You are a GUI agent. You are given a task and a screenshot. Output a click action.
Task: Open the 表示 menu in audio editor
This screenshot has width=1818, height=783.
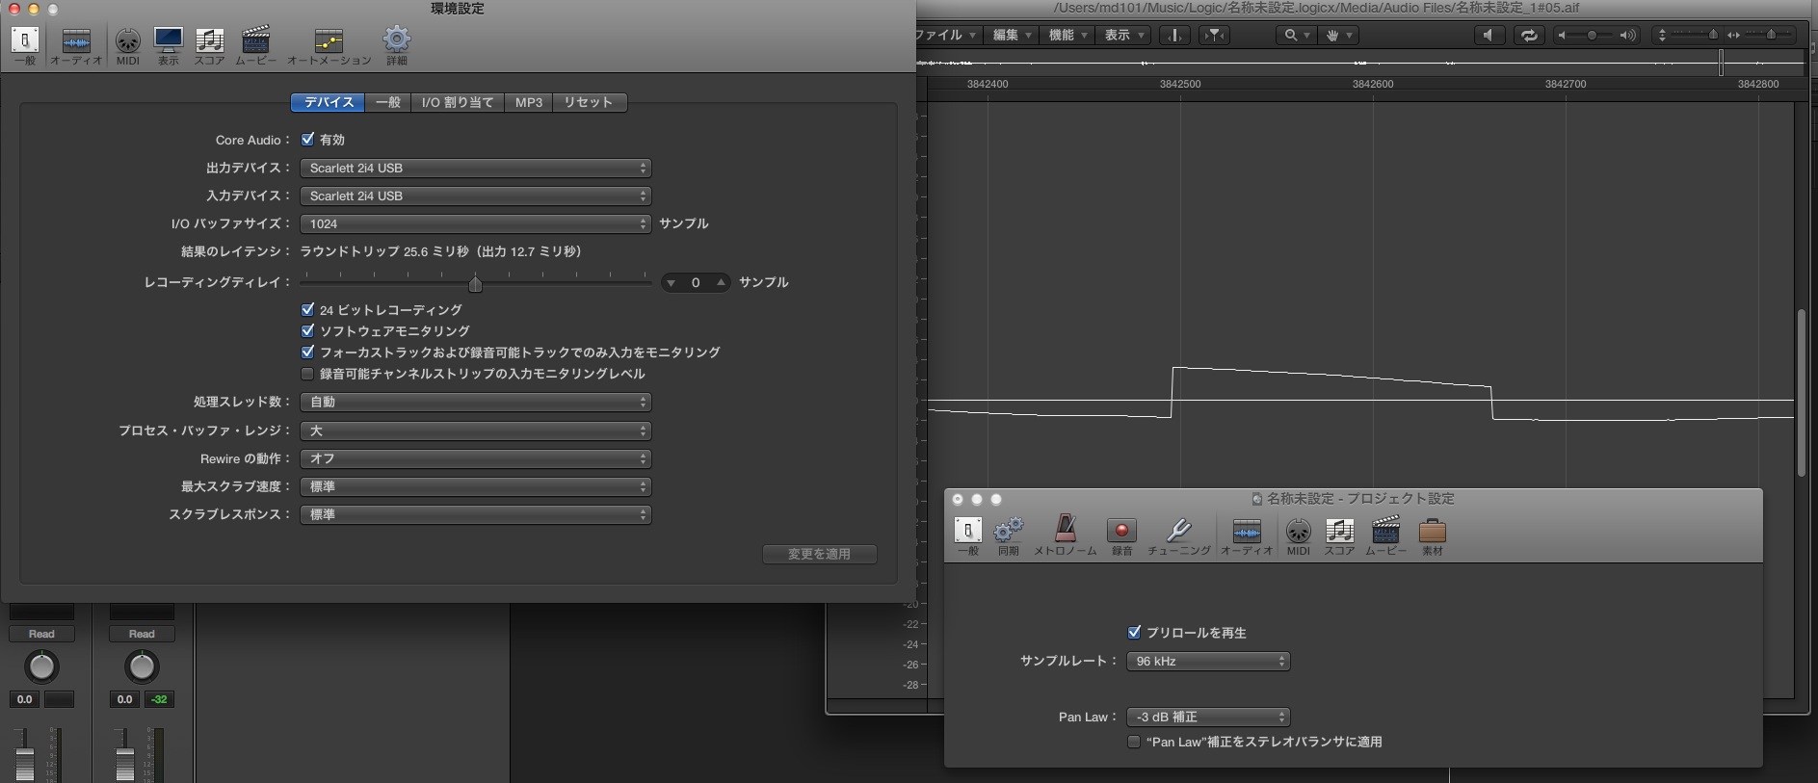click(x=1123, y=36)
